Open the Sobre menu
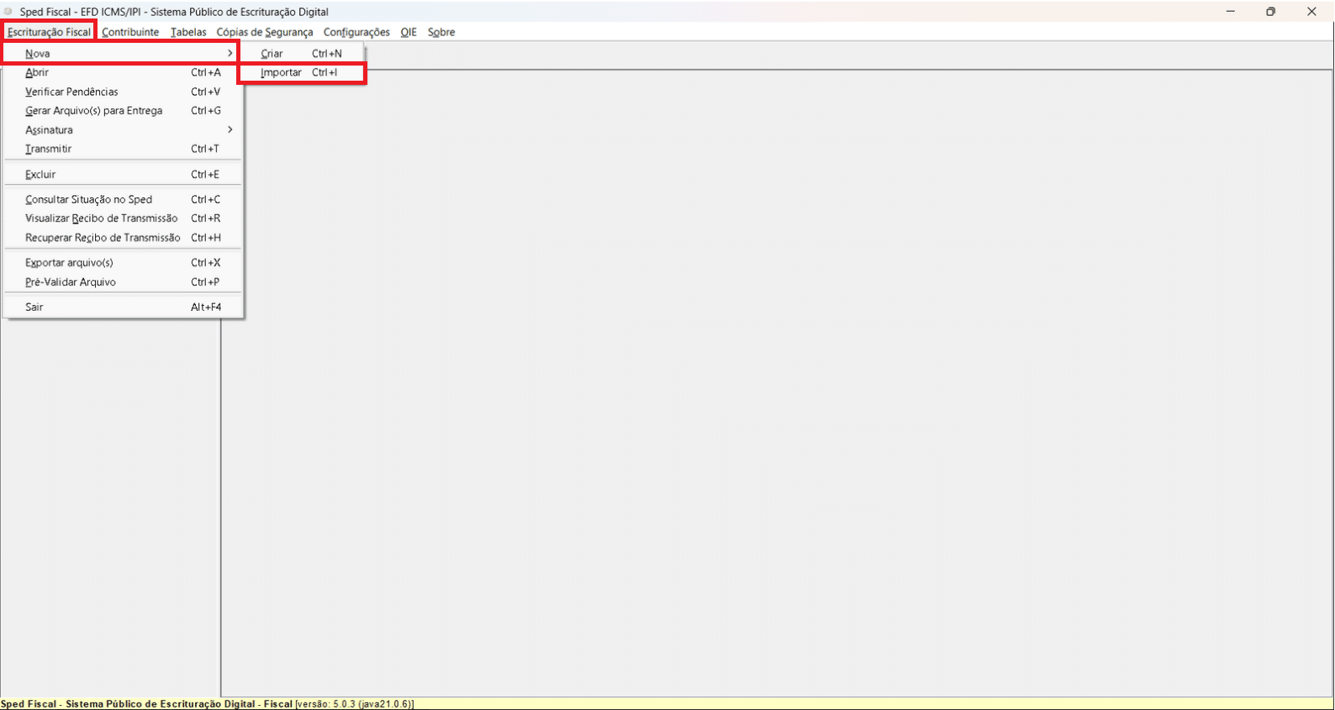Image resolution: width=1335 pixels, height=710 pixels. [441, 32]
